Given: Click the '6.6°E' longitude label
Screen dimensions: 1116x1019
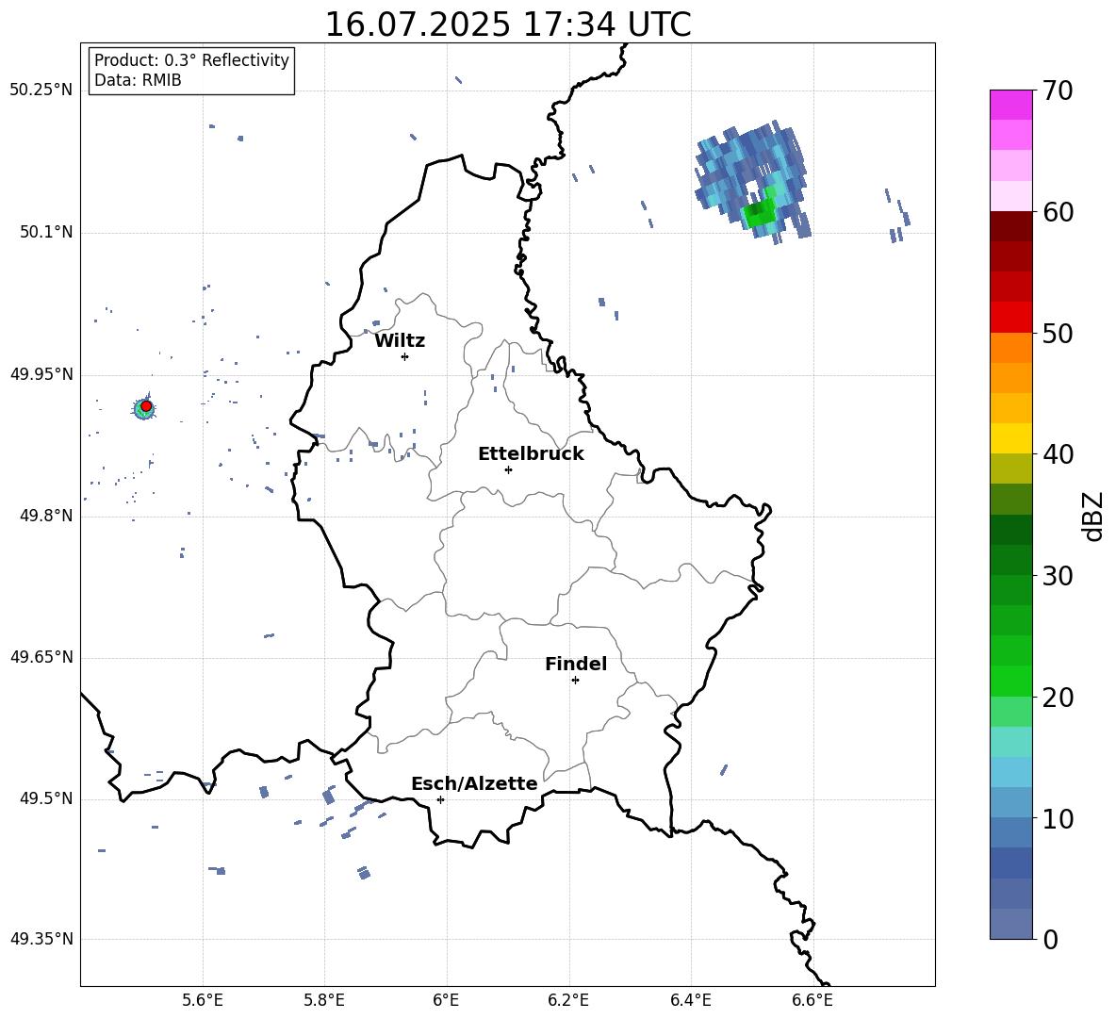Looking at the screenshot, I should pyautogui.click(x=812, y=1000).
